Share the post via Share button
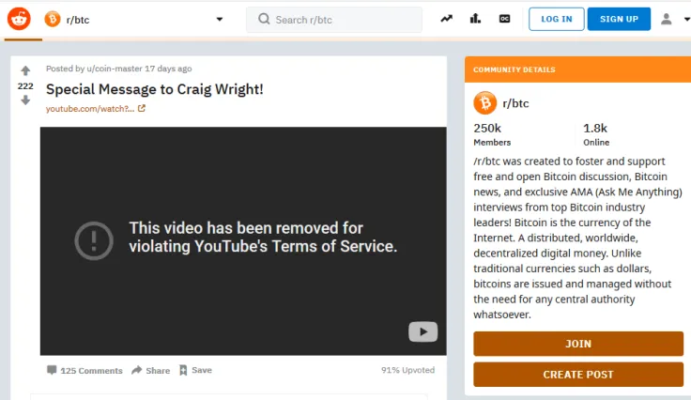This screenshot has height=400, width=691. click(x=150, y=370)
